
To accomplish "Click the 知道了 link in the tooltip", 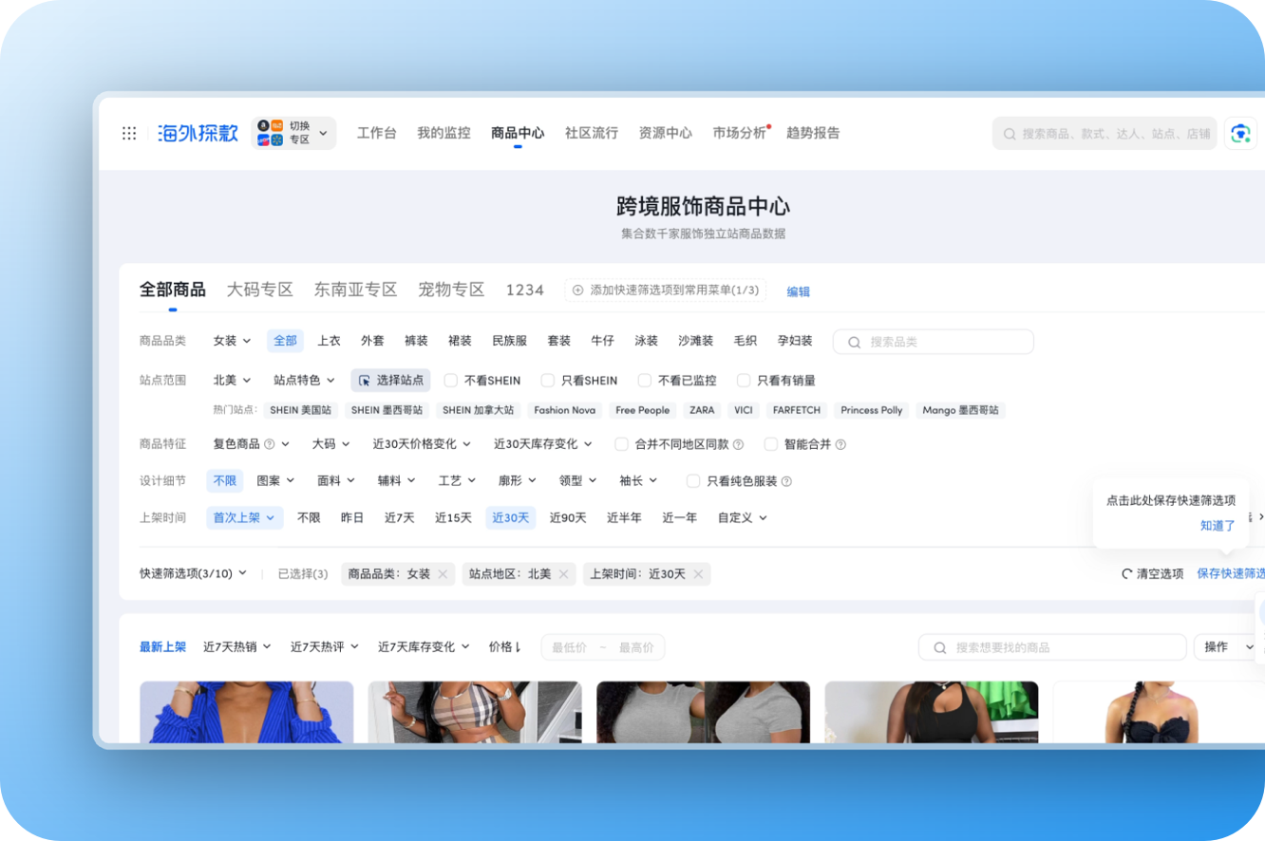I will 1217,526.
